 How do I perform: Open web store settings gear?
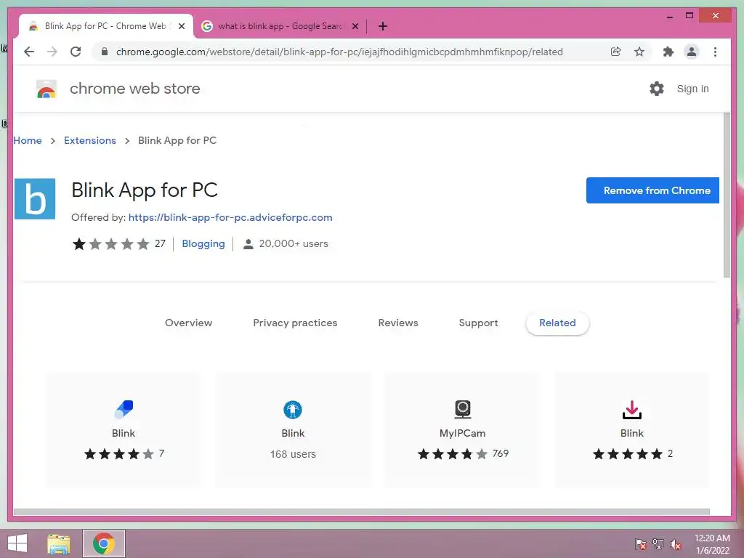click(x=657, y=89)
